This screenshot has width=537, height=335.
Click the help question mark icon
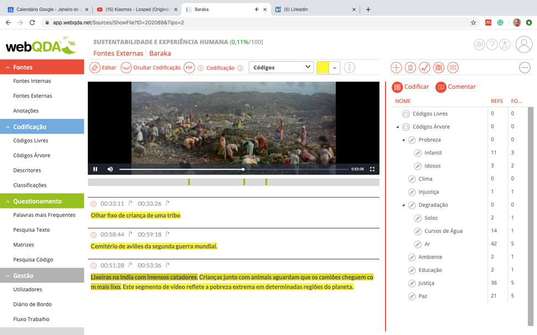point(492,44)
